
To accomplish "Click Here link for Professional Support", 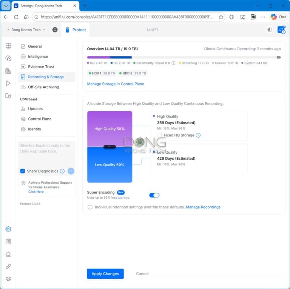I will click(36, 192).
